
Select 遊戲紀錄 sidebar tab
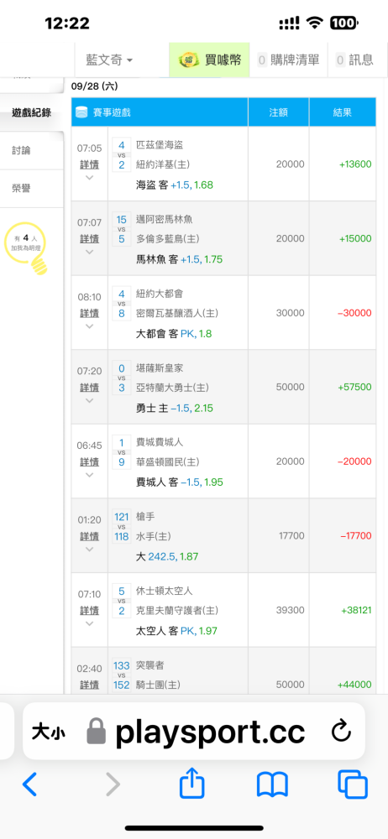pyautogui.click(x=31, y=112)
